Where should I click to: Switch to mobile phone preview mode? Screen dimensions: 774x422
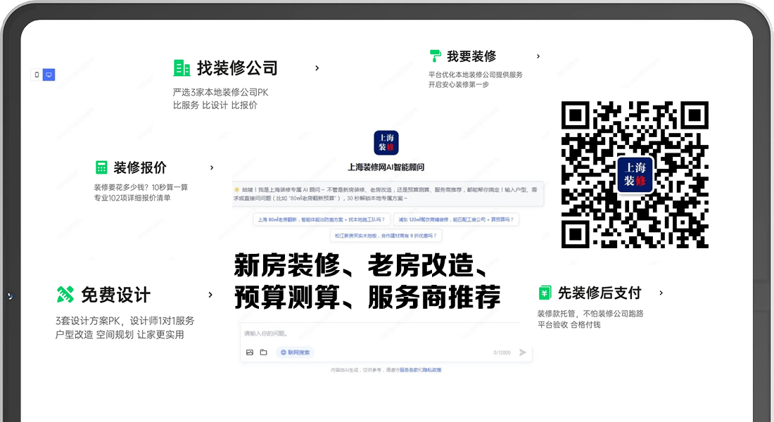click(37, 75)
